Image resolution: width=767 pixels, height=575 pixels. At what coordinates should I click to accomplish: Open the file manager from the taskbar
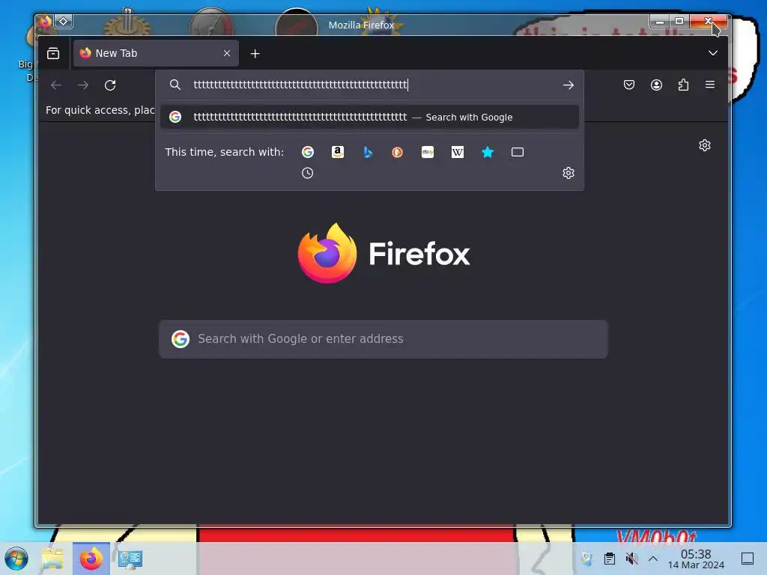52,559
